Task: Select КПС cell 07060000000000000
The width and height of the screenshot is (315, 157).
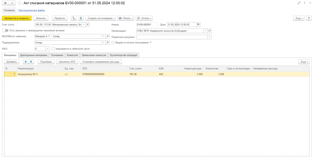Action: pos(105,74)
